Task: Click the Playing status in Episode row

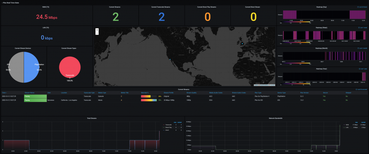Action: coord(35,97)
